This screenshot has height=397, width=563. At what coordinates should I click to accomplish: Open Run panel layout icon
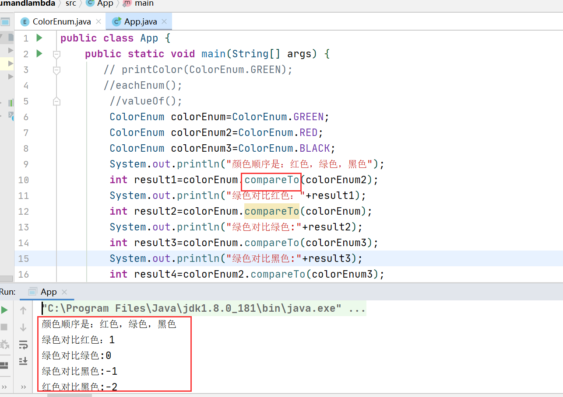pos(4,365)
